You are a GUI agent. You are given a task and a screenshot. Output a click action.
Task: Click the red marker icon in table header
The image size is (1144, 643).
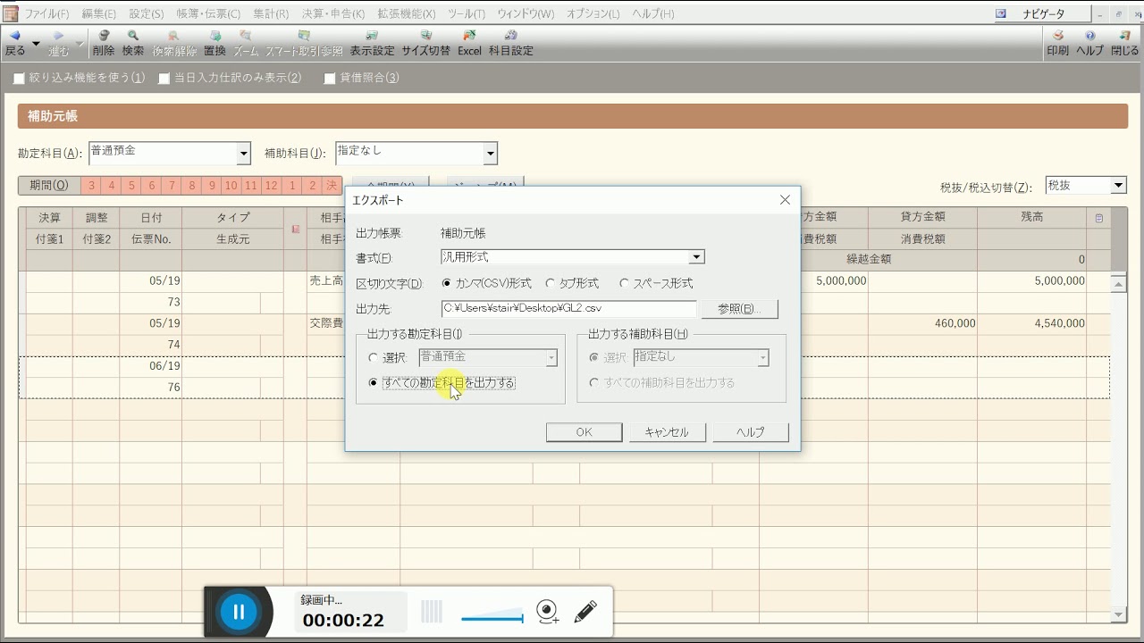click(x=295, y=230)
